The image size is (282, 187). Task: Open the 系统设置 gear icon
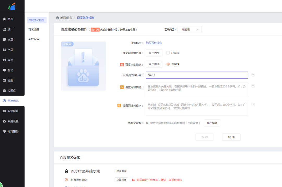pyautogui.click(x=4, y=121)
